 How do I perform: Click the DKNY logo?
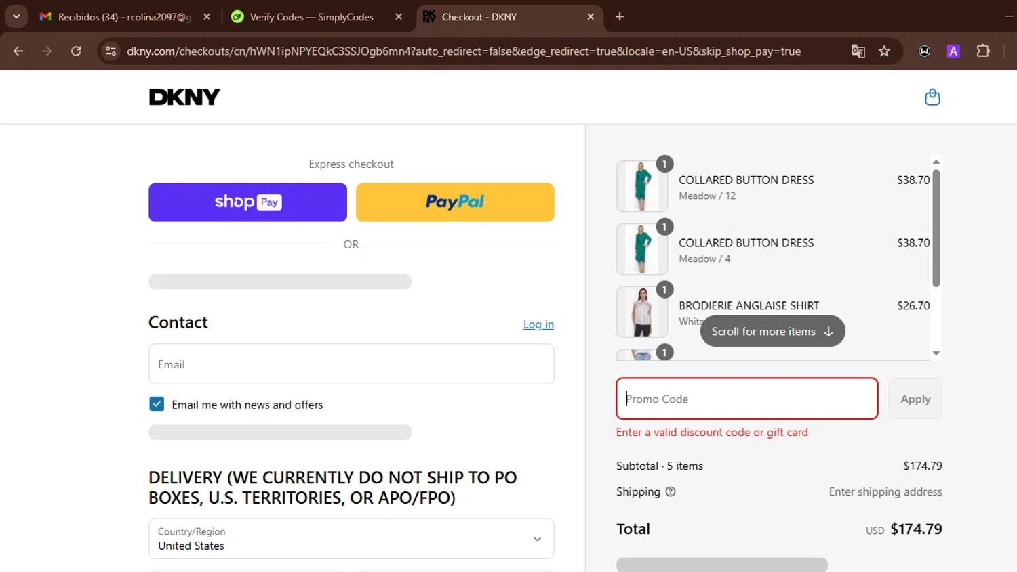tap(184, 97)
